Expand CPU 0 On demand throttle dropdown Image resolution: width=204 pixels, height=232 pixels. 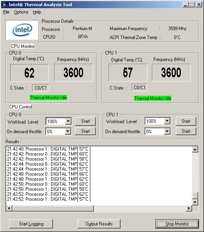tap(68, 131)
